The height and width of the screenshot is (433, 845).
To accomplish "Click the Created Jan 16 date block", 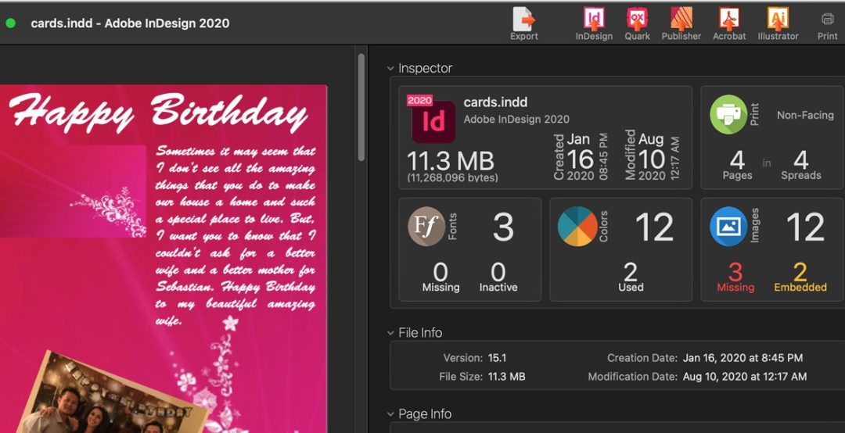I will point(581,157).
